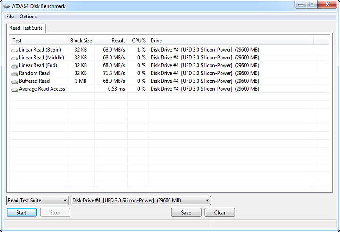This screenshot has height=232, width=340.
Task: Expand the Read Test Suite dropdown
Action: pyautogui.click(x=37, y=200)
